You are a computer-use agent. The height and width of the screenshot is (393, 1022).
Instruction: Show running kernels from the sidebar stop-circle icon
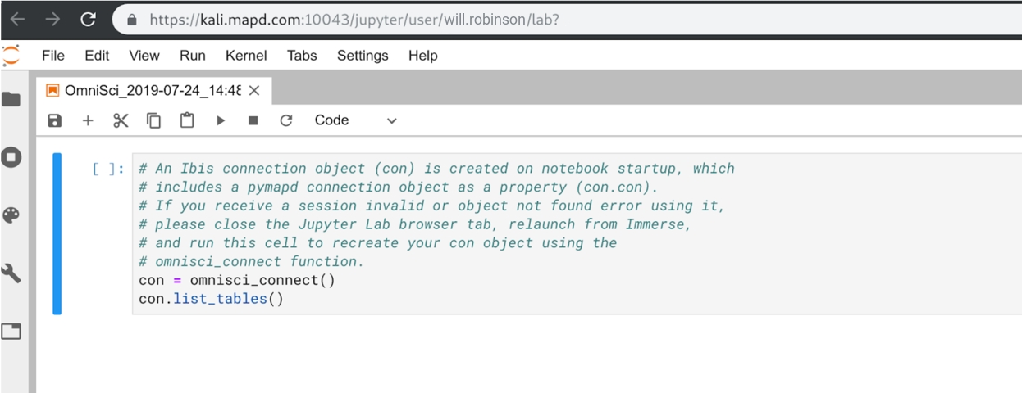point(11,156)
